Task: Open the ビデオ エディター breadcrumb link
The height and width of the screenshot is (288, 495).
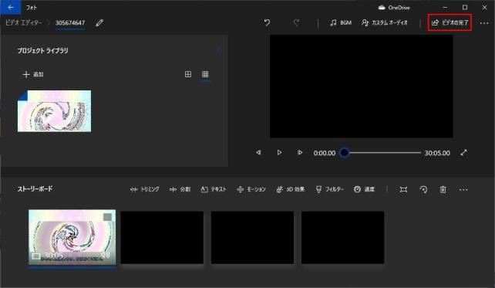Action: (23, 22)
